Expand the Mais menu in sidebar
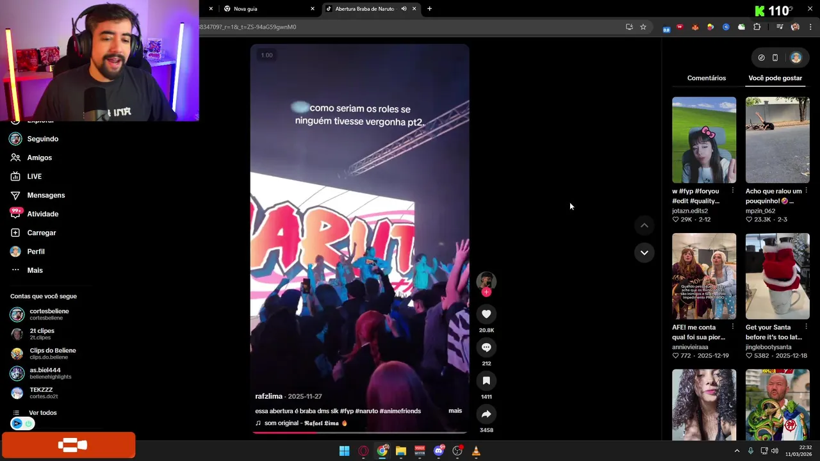The height and width of the screenshot is (461, 820). (x=35, y=270)
